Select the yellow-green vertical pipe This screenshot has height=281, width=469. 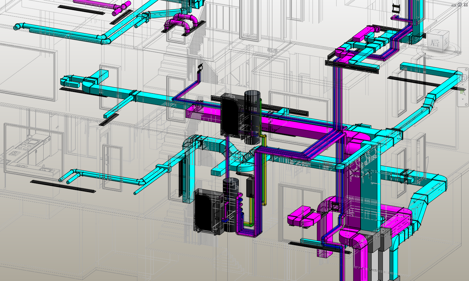[265, 169]
